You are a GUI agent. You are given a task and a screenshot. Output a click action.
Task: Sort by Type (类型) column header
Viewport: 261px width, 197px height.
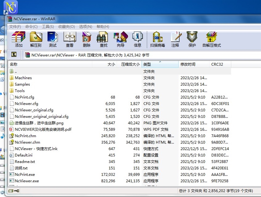(160, 64)
